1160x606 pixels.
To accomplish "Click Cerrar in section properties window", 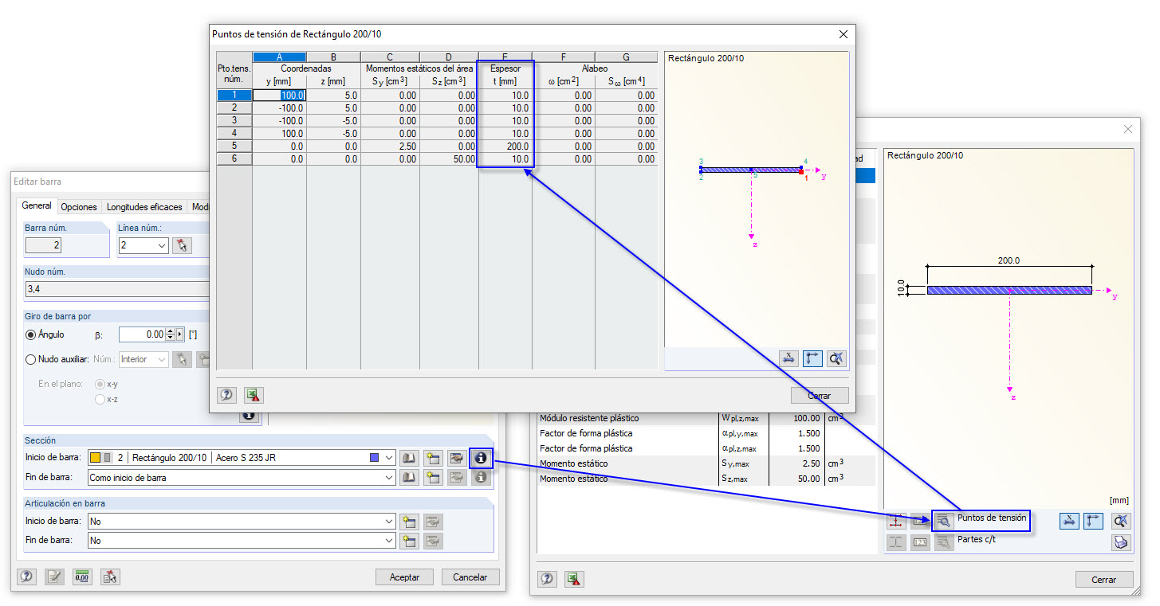I will [1104, 580].
